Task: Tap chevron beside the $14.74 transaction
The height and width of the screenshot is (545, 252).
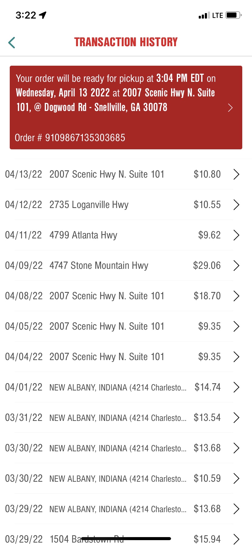Action: (236, 387)
